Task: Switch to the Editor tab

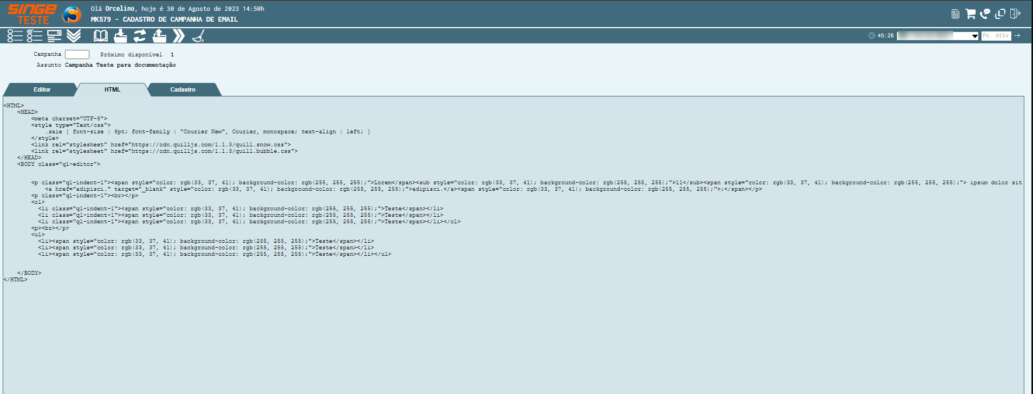Action: click(x=42, y=89)
